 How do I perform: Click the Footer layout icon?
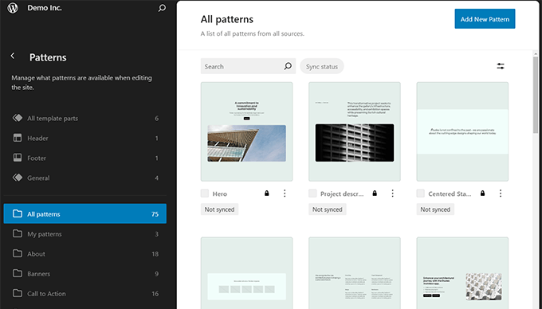pos(18,158)
